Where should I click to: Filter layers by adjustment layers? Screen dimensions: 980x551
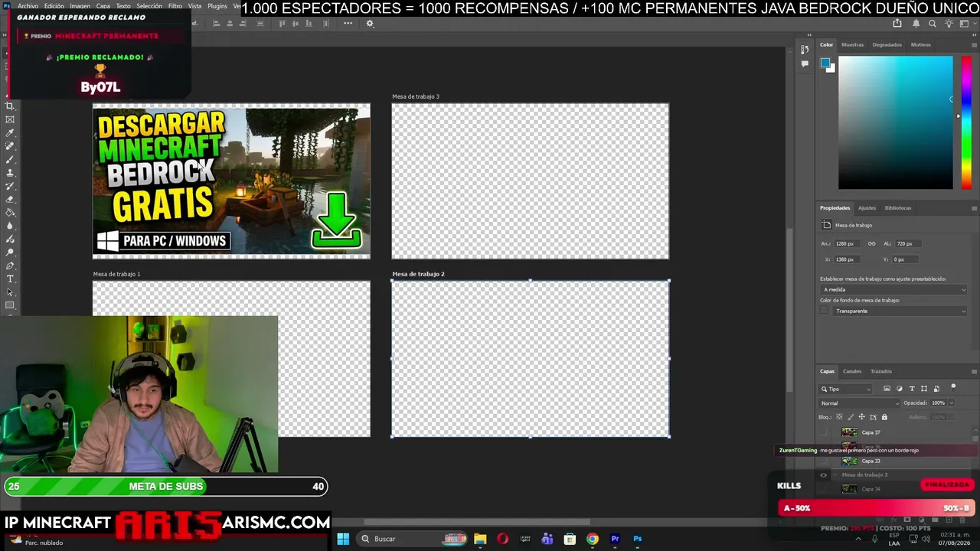tap(900, 389)
